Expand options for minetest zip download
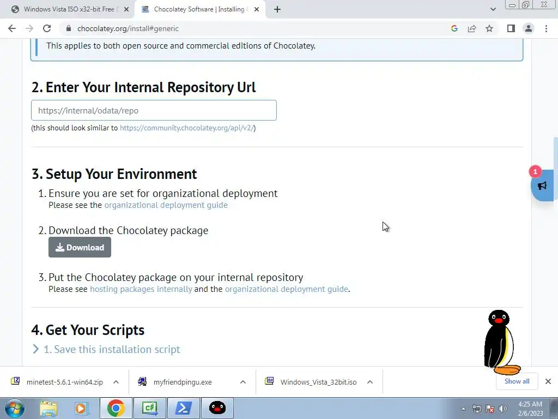The height and width of the screenshot is (419, 558). tap(116, 382)
